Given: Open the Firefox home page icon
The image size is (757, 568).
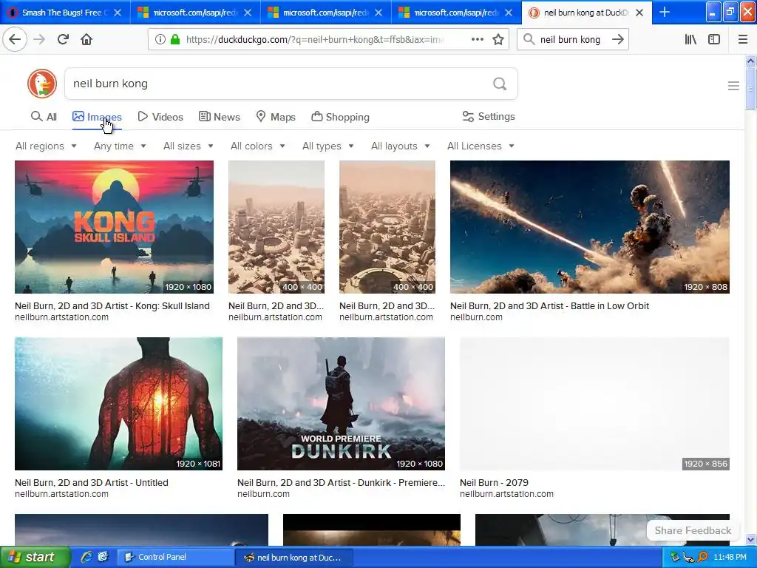Looking at the screenshot, I should click(x=86, y=40).
